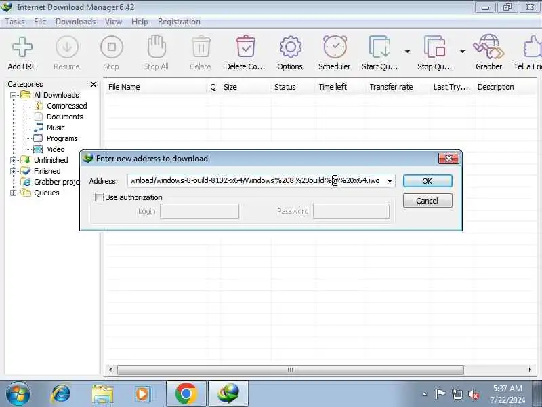The width and height of the screenshot is (542, 407).
Task: Open the Help menu
Action: click(x=140, y=22)
